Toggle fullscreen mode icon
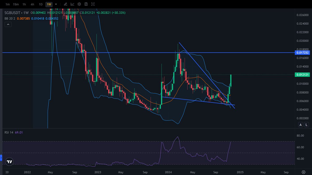Screen dimensions: 312x175 tap(93, 4)
